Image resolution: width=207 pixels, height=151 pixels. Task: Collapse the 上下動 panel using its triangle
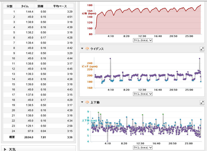82,102
